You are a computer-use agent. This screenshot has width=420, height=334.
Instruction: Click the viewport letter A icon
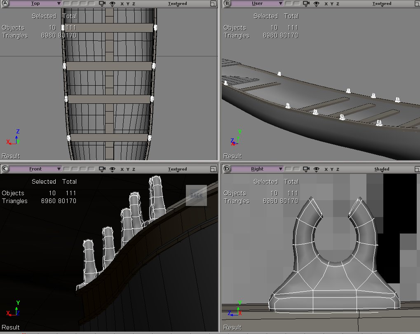(5, 4)
